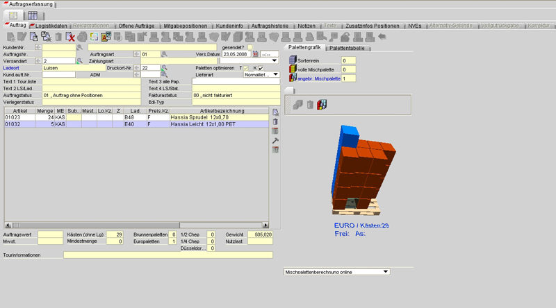
Task: Open the Offene Aufträge tab
Action: click(x=136, y=26)
